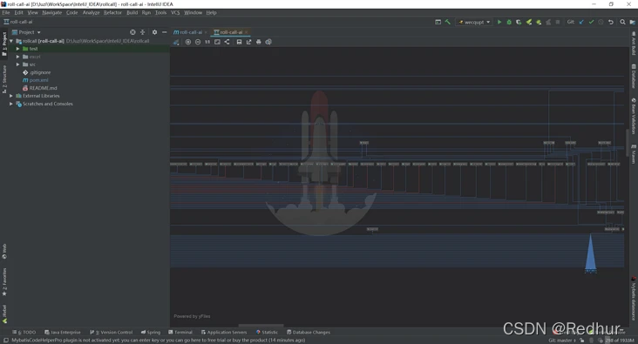Click the Git Revert arrow icon

pos(611,22)
